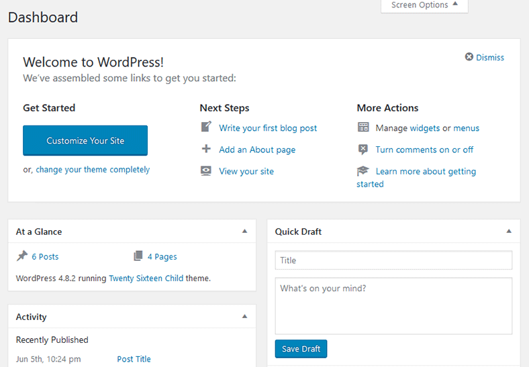Click the widgets icon beside Manage widgets
529x367 pixels.
[x=363, y=127]
